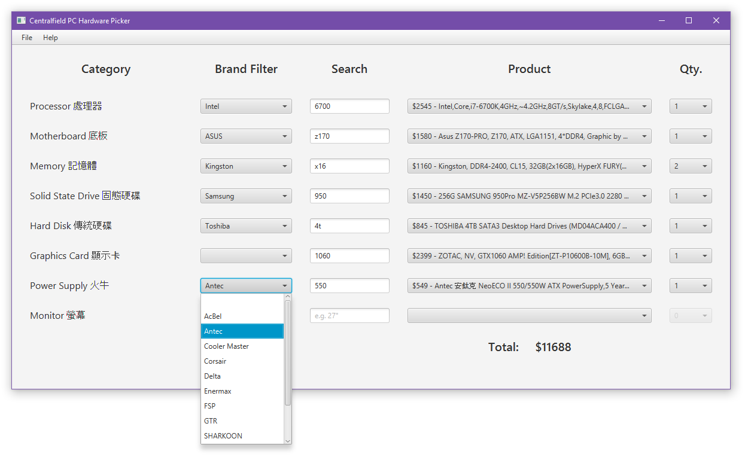Open the File menu
The image size is (745, 457).
[27, 38]
